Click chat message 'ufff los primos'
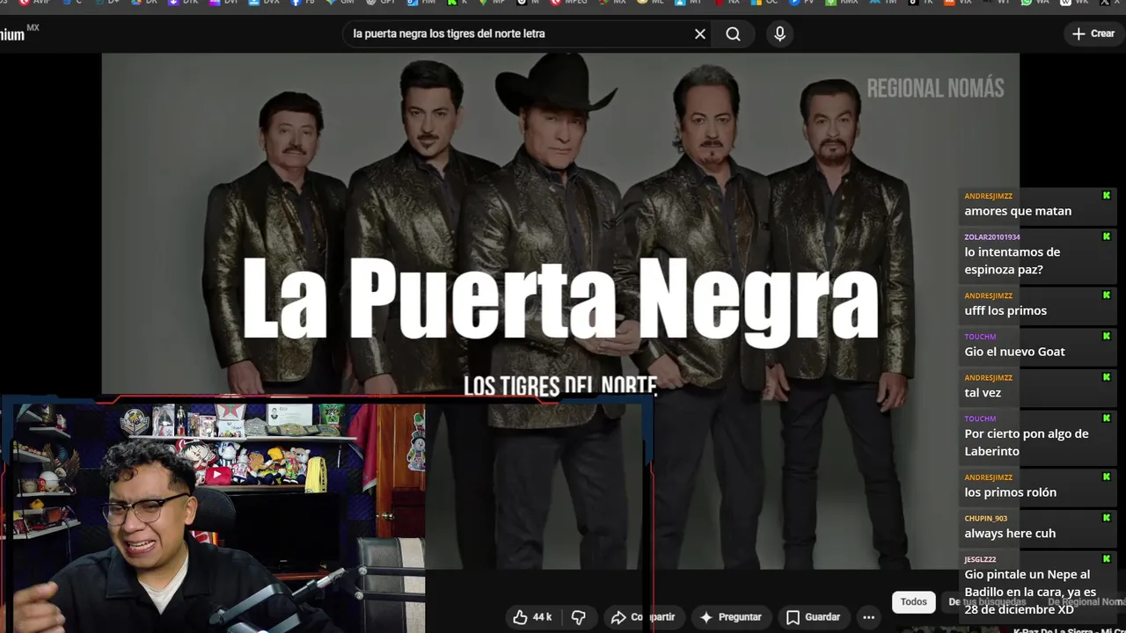This screenshot has width=1126, height=633. pyautogui.click(x=1005, y=310)
